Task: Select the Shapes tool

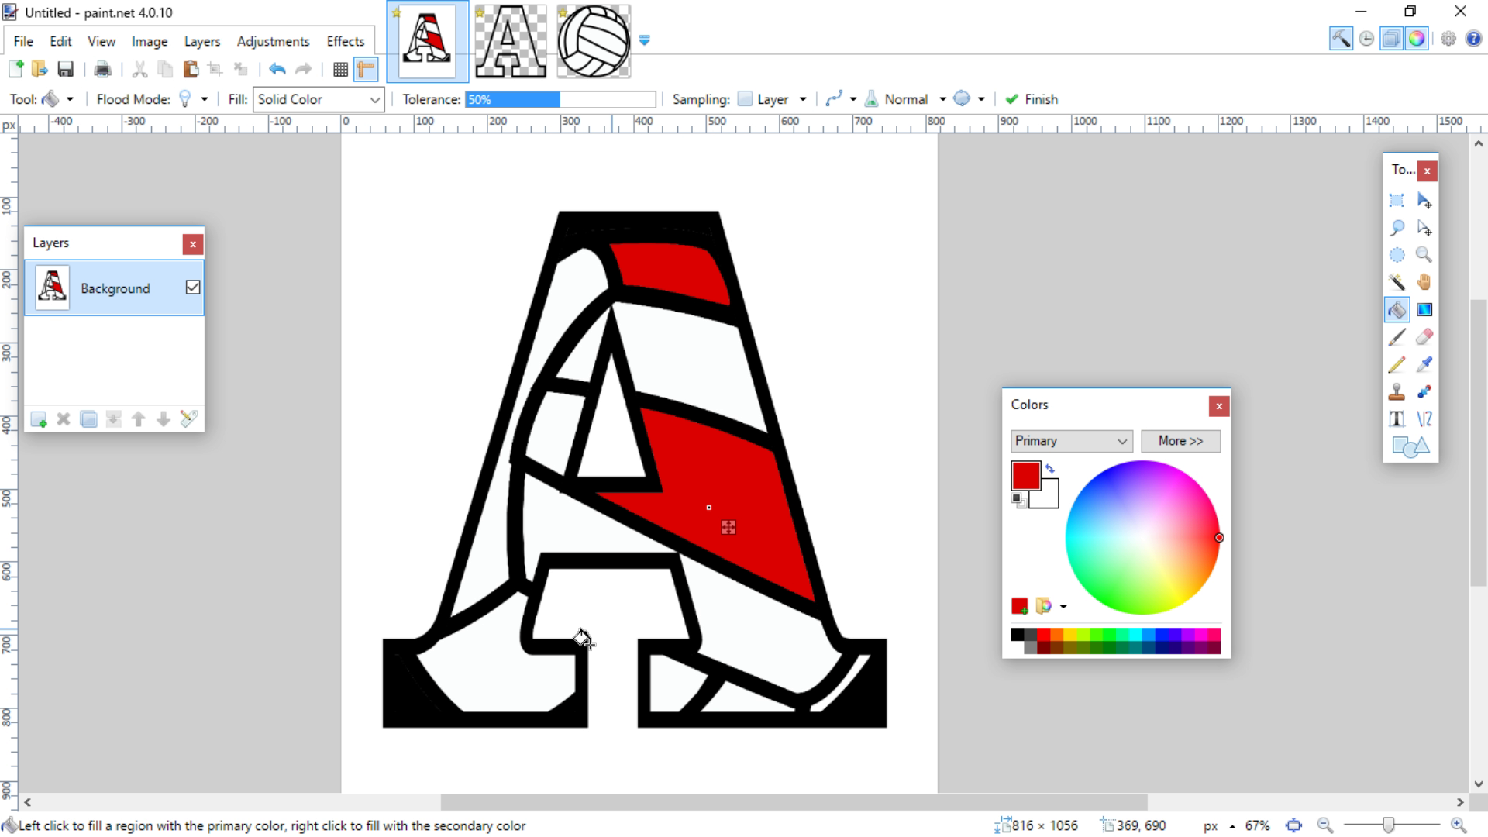Action: [x=1410, y=447]
